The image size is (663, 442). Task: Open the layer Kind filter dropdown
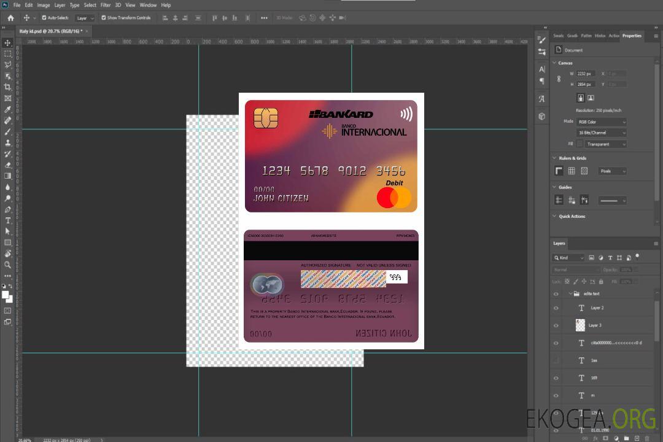tap(568, 258)
